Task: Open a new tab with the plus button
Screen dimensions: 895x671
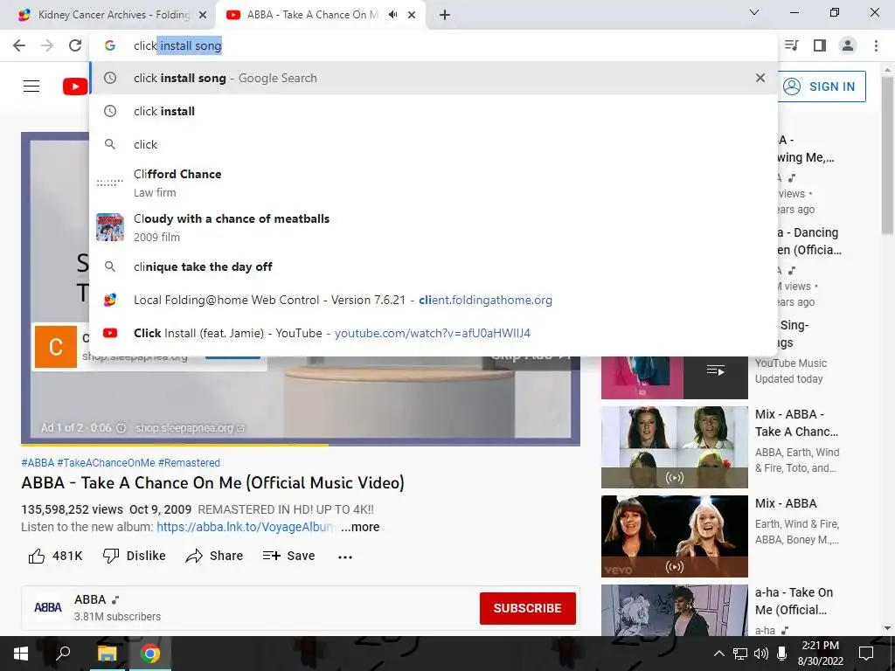Action: (x=445, y=15)
